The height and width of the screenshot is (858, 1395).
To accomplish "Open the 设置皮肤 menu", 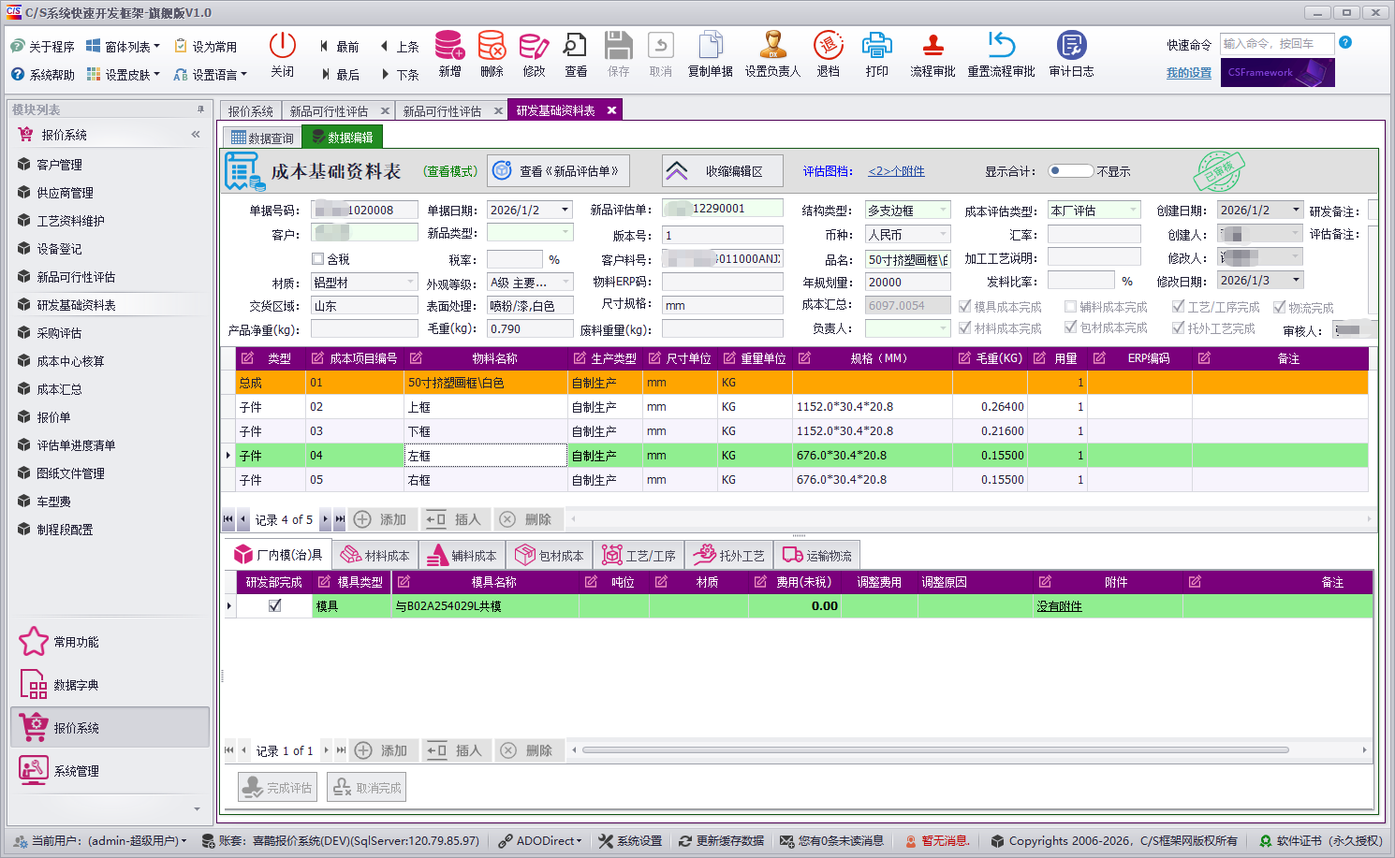I will click(x=123, y=74).
